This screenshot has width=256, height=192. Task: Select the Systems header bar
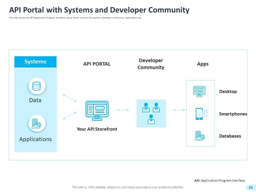click(x=35, y=62)
